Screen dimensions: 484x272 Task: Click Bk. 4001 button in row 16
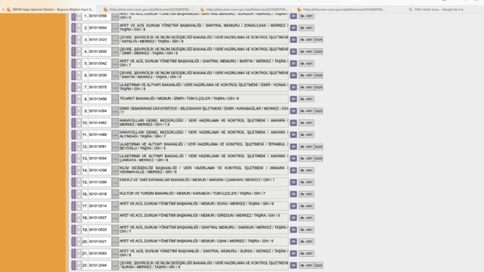point(306,194)
